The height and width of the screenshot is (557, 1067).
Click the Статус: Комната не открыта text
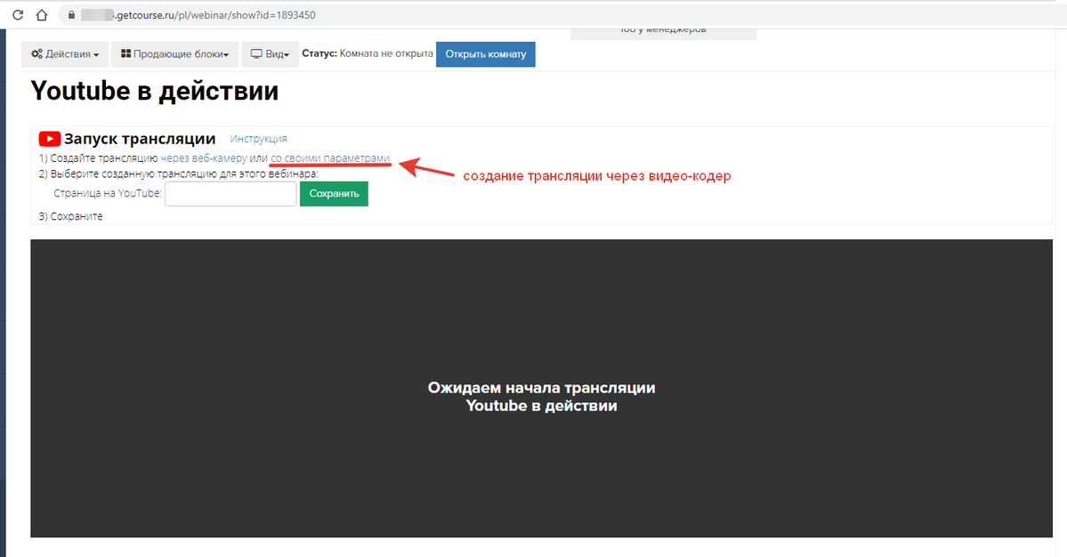pyautogui.click(x=368, y=53)
